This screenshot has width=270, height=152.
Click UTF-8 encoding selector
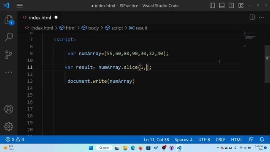[x=204, y=140]
